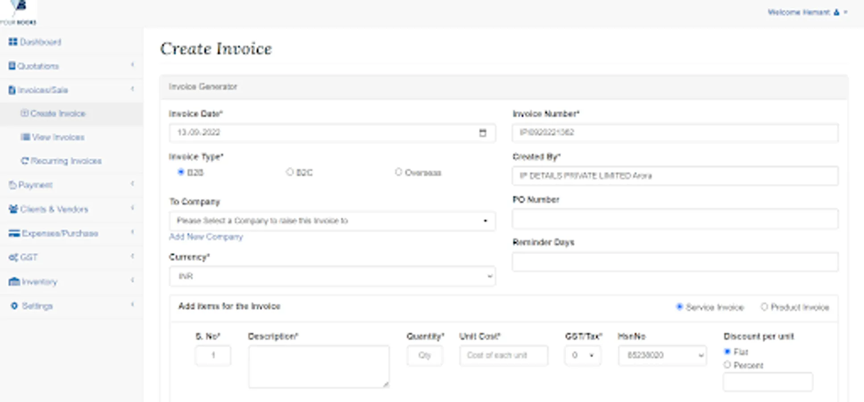Click the Settings gear icon
This screenshot has width=864, height=402.
click(14, 306)
